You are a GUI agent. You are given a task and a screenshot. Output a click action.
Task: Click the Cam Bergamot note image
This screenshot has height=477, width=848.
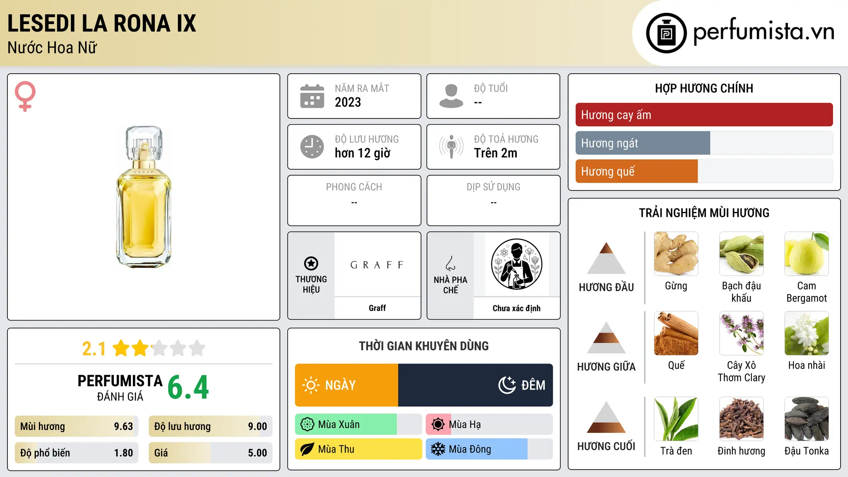click(x=807, y=254)
